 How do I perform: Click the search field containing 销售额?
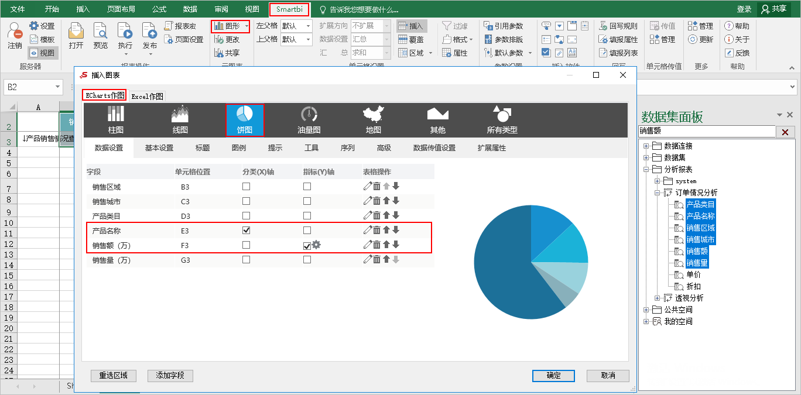point(706,132)
